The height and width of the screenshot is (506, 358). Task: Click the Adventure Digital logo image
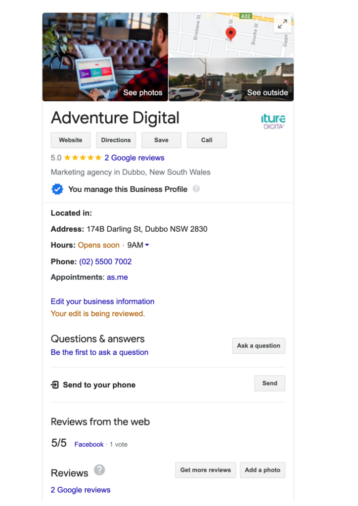(x=273, y=121)
